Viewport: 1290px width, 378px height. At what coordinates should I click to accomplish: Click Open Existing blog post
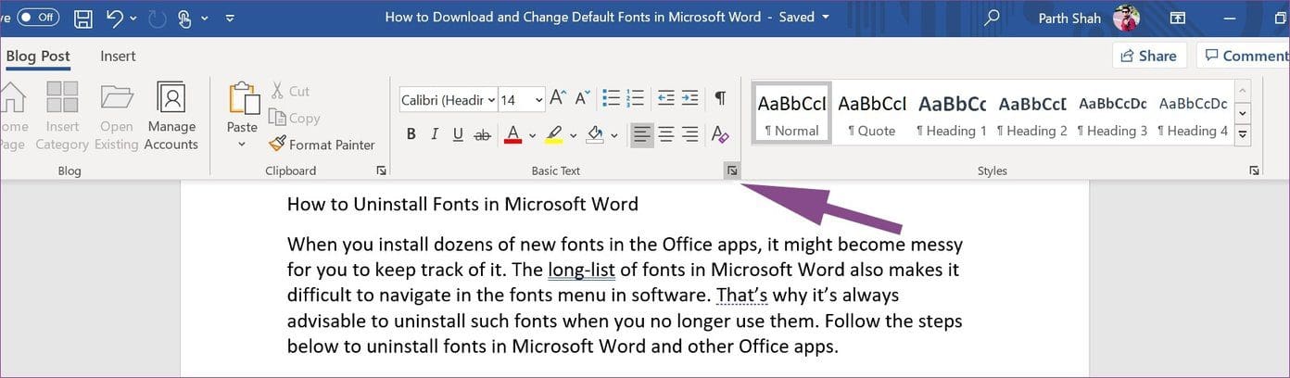pos(117,117)
